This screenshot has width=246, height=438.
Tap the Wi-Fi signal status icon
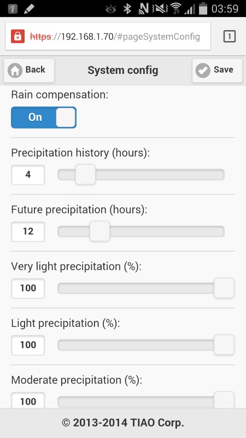click(175, 9)
